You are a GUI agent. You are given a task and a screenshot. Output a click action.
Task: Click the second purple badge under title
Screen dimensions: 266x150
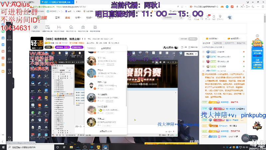pos(77,47)
